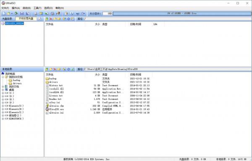The height and width of the screenshot is (161, 252).
Task: Select Elements(H:) in the tree
Action: tap(16, 109)
